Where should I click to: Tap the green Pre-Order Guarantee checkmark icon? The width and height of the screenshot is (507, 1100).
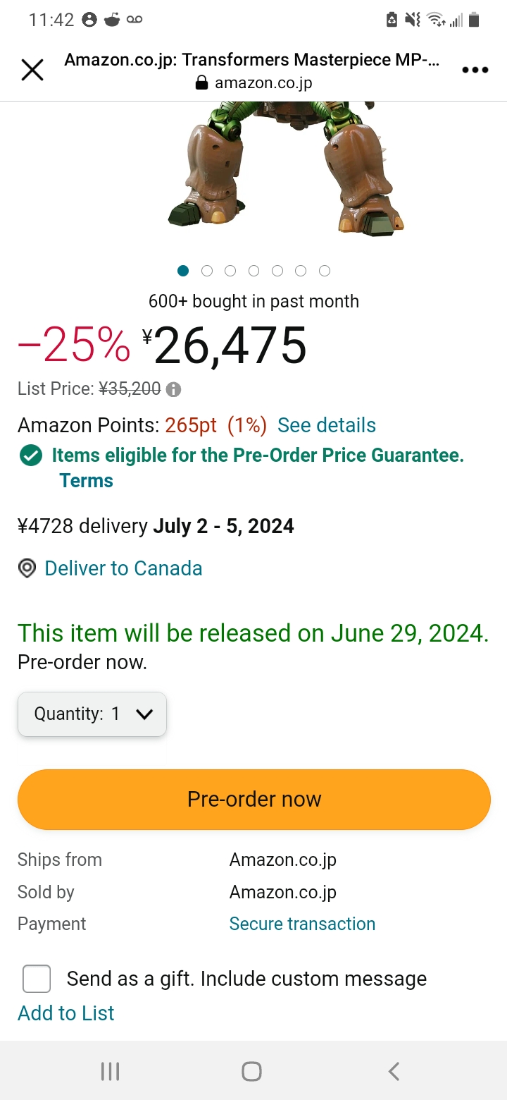[x=30, y=456]
